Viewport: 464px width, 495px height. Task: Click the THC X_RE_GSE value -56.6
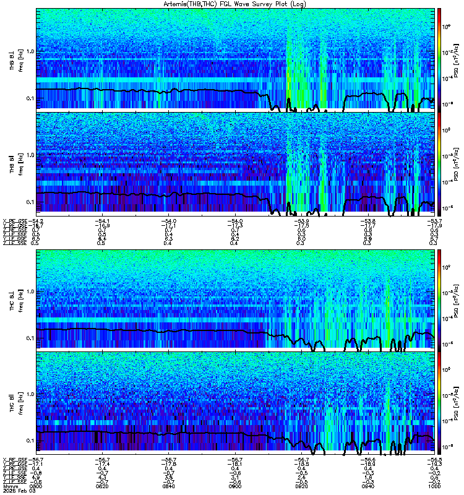[368, 460]
